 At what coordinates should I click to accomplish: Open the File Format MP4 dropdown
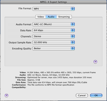[53, 9]
